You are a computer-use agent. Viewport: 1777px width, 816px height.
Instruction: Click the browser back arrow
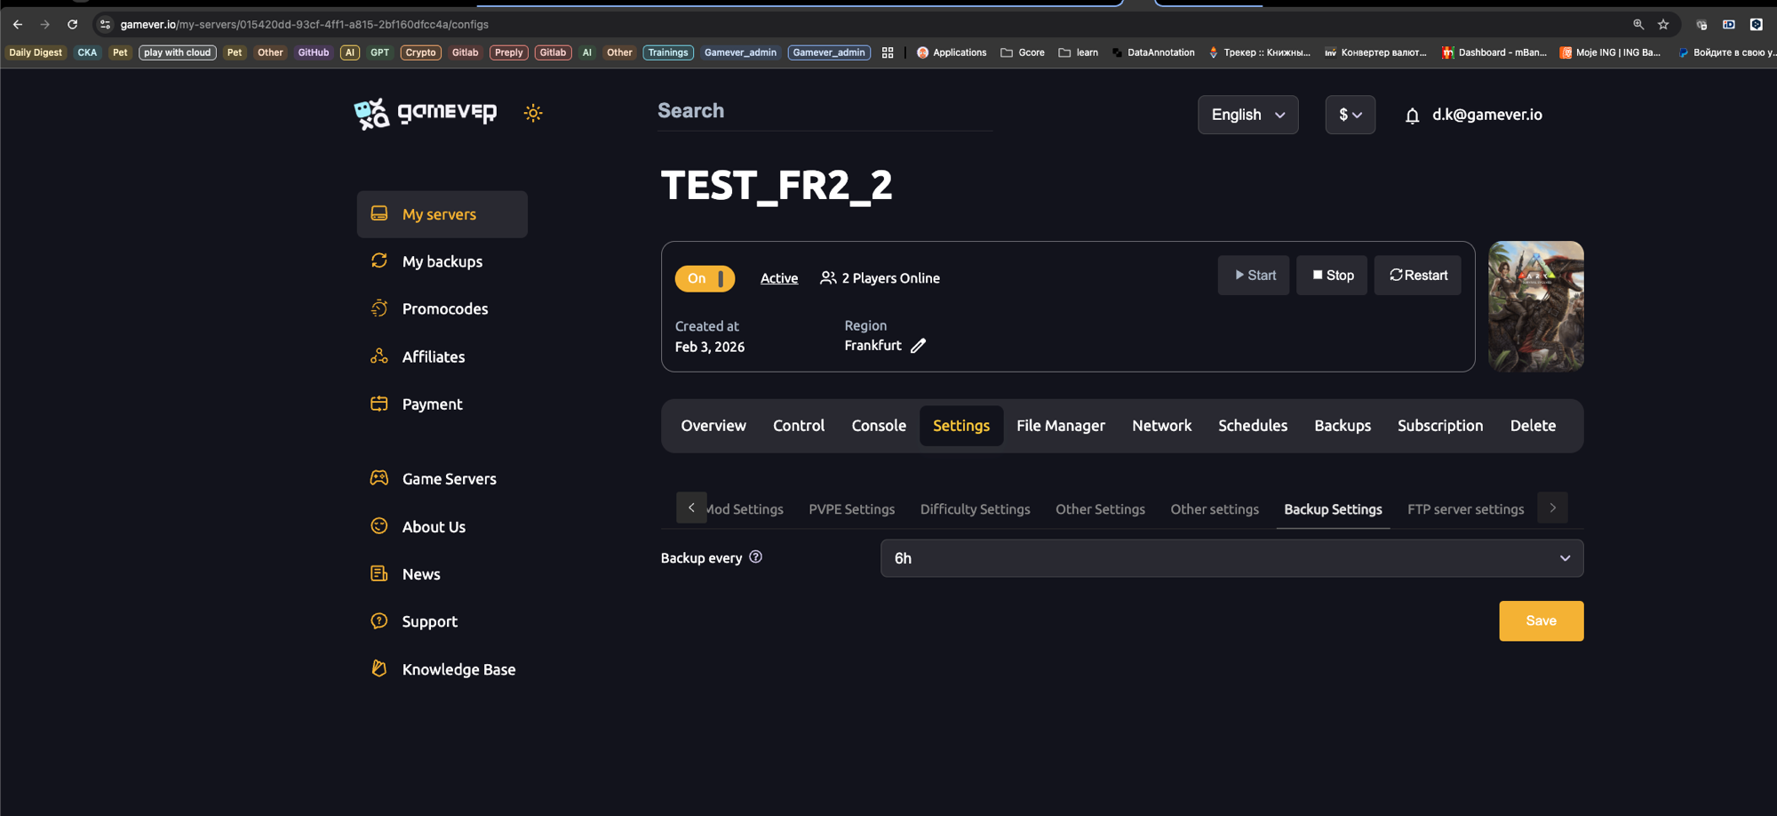click(18, 24)
